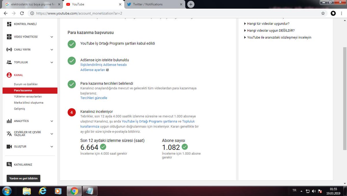
Task: Click the Chrome profile avatar icon
Action: tap(333, 13)
